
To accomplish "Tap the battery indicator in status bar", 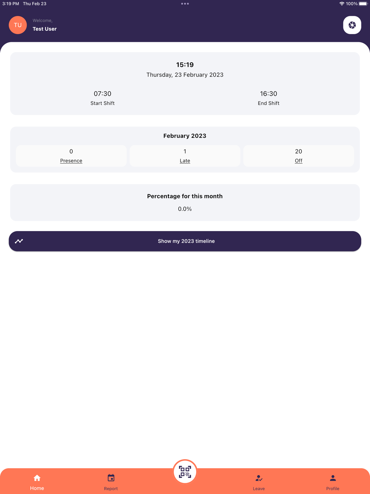I will (x=363, y=4).
